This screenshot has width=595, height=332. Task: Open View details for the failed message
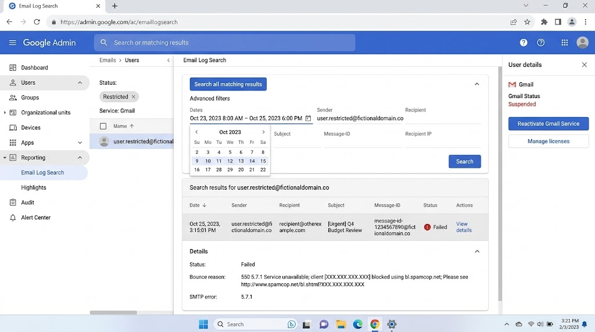(464, 227)
